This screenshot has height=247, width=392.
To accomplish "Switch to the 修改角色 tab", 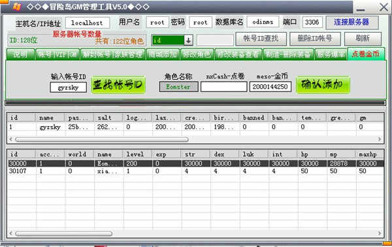I will [x=197, y=54].
